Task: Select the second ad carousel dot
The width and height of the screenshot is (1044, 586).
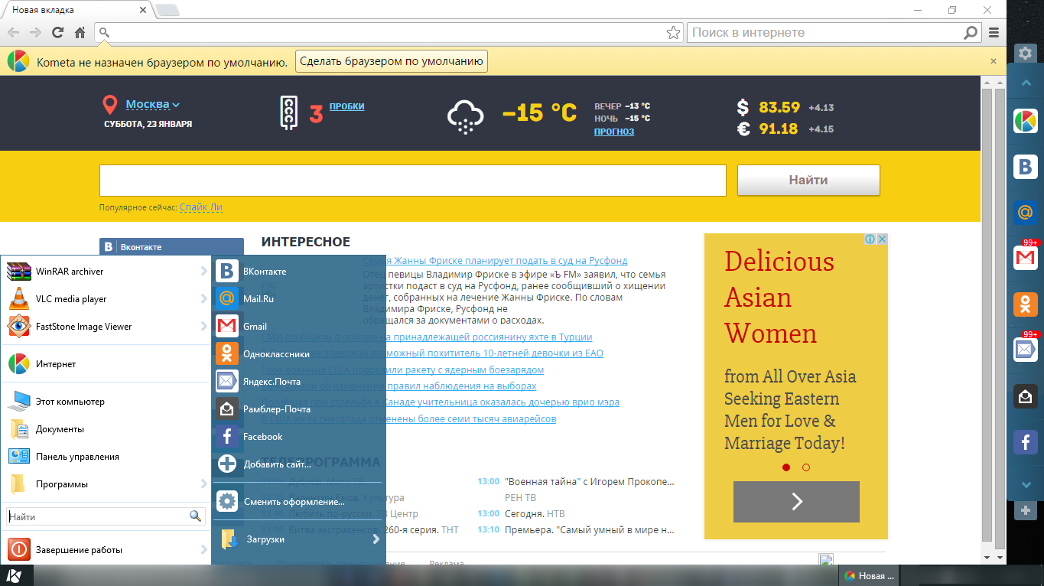Action: point(806,467)
